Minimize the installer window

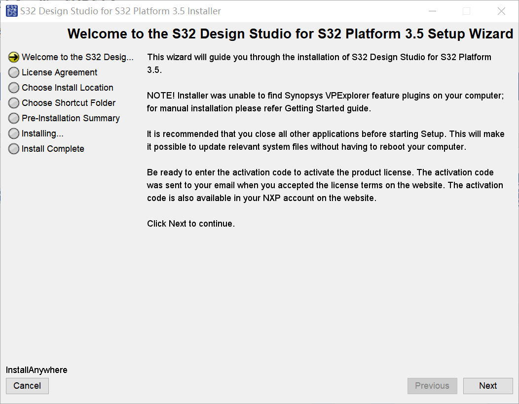432,11
